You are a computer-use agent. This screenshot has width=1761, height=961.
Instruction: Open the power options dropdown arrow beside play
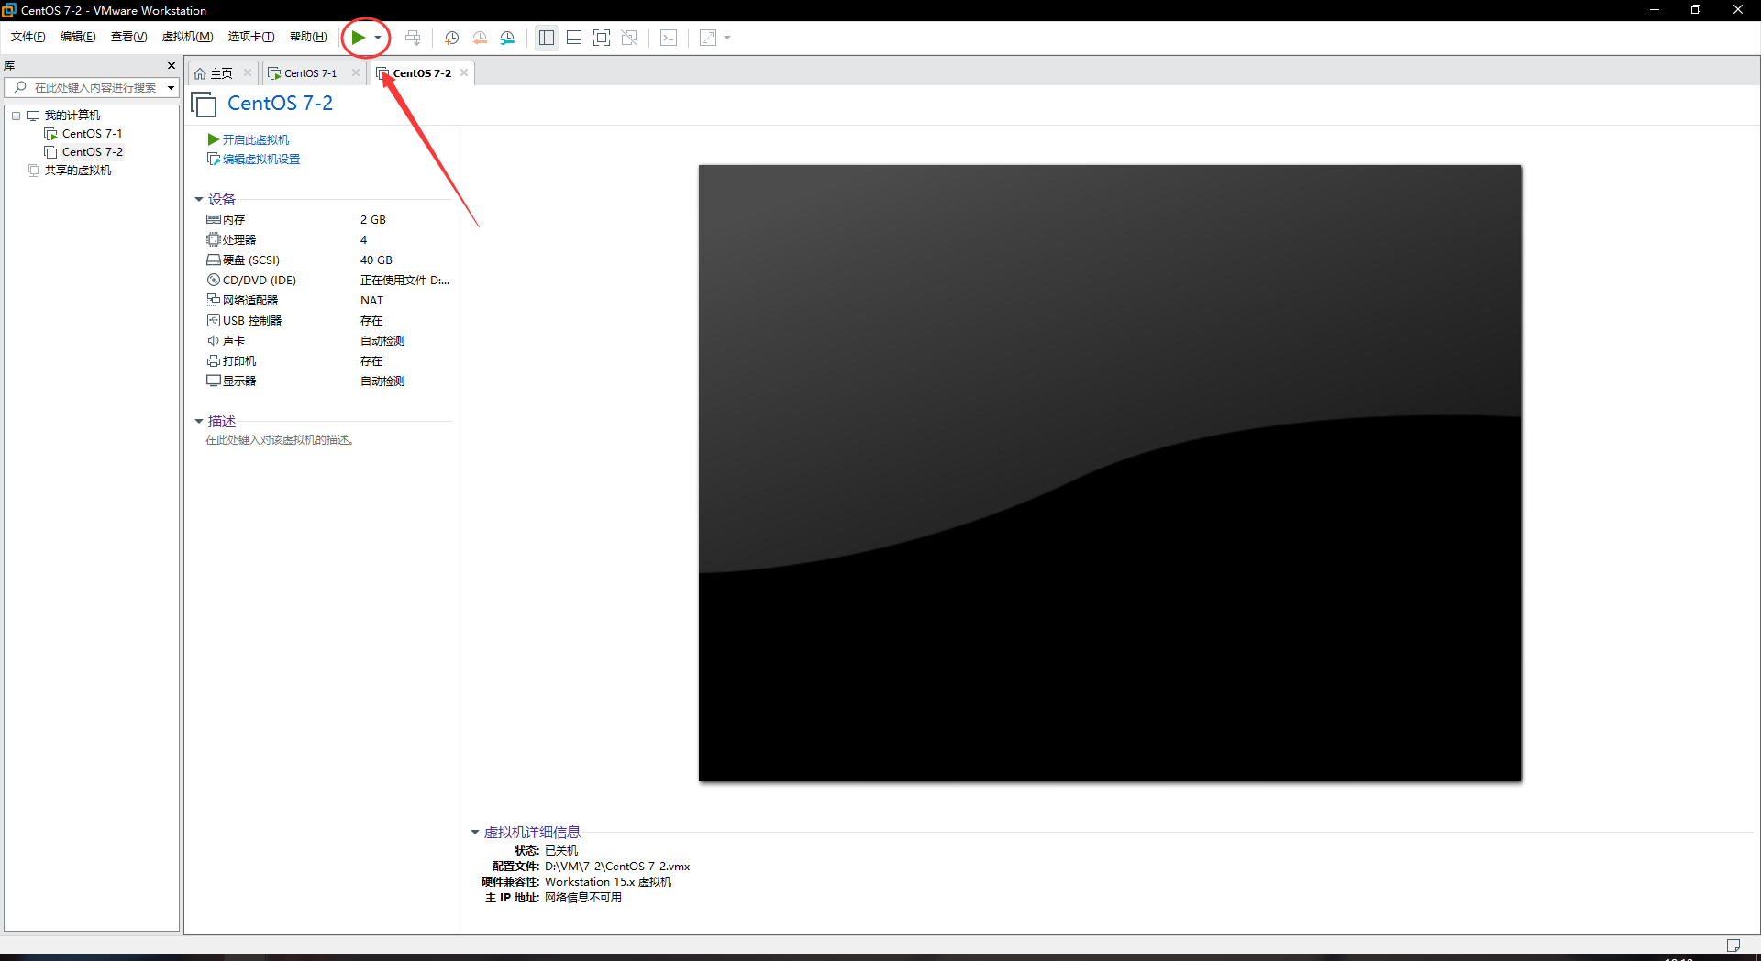[x=378, y=38]
